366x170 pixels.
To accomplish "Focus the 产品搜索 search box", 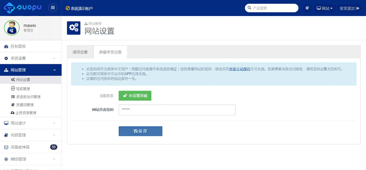I will 272,8.
